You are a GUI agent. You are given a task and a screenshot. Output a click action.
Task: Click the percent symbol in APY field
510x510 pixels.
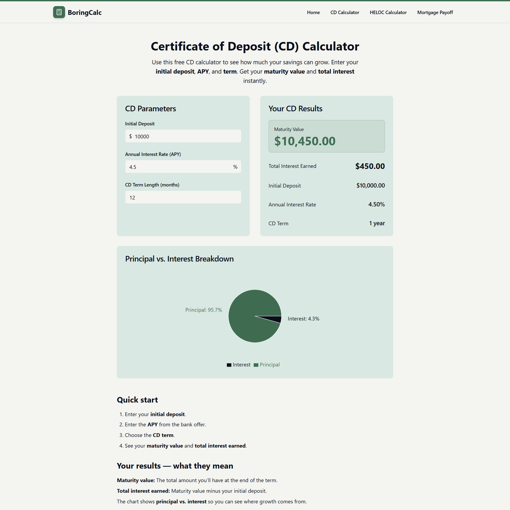(235, 167)
